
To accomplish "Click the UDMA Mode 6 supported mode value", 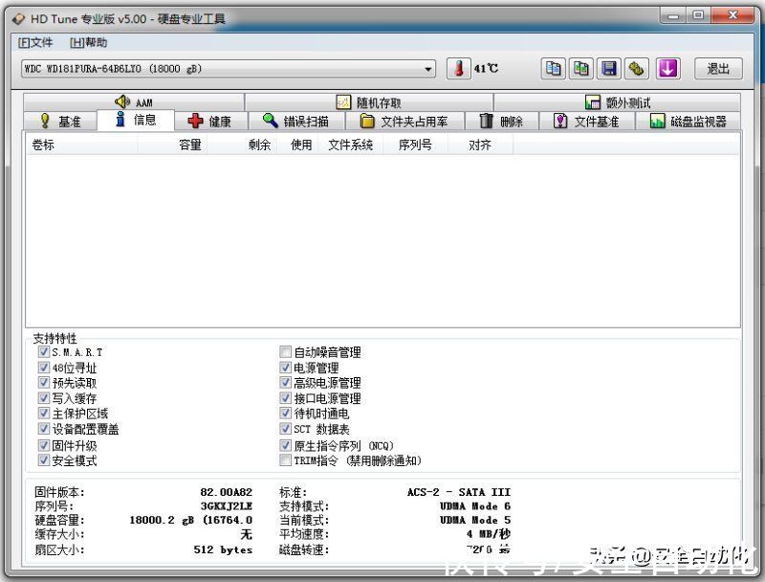I will click(x=475, y=506).
